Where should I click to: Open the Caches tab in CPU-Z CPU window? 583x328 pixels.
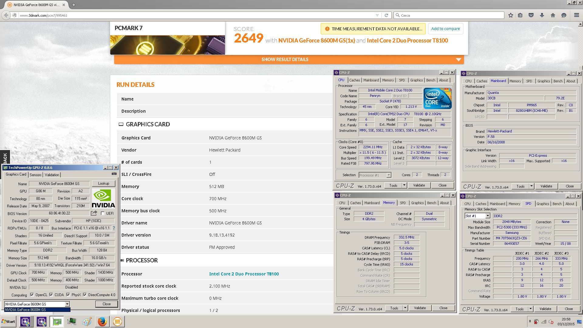coord(354,80)
